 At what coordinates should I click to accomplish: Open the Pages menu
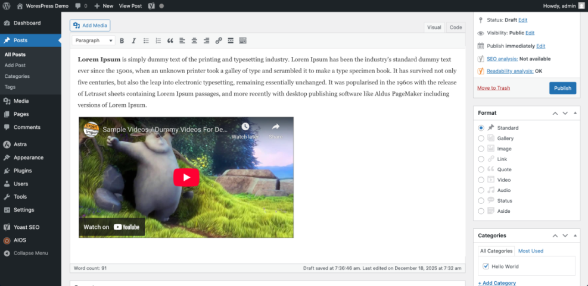[x=30, y=114]
